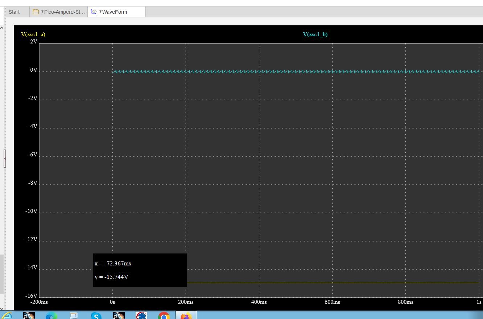Open the Calculator taskbar icon
This screenshot has width=483, height=319.
click(x=74, y=316)
